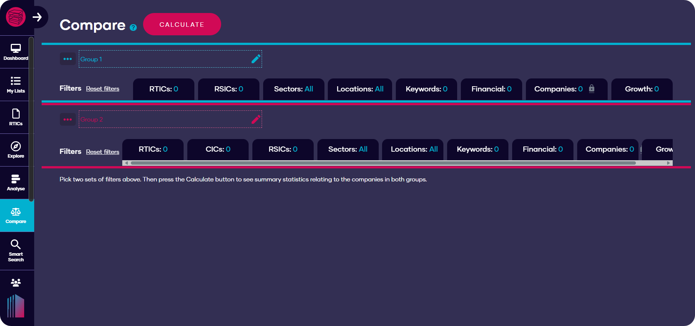
Task: Open Group 1 Sectors filter tab
Action: [293, 89]
